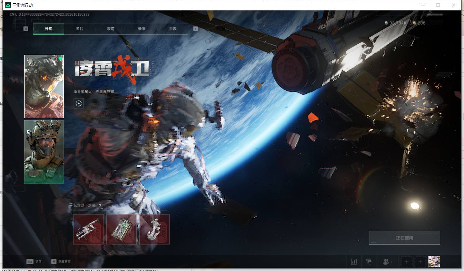Show help for 包含以下涂装 question mark

click(x=100, y=206)
